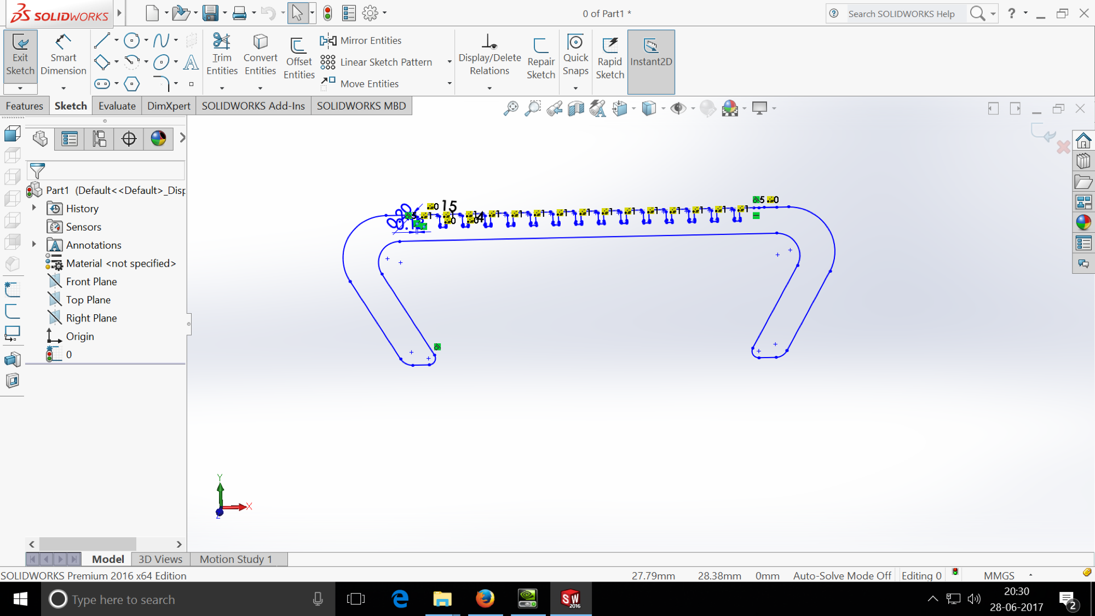Viewport: 1095px width, 616px height.
Task: Click the Zoom to Fit icon
Action: coord(511,108)
